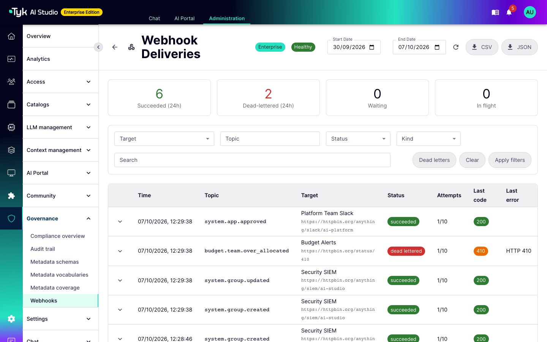Open the notifications bell

tap(509, 13)
